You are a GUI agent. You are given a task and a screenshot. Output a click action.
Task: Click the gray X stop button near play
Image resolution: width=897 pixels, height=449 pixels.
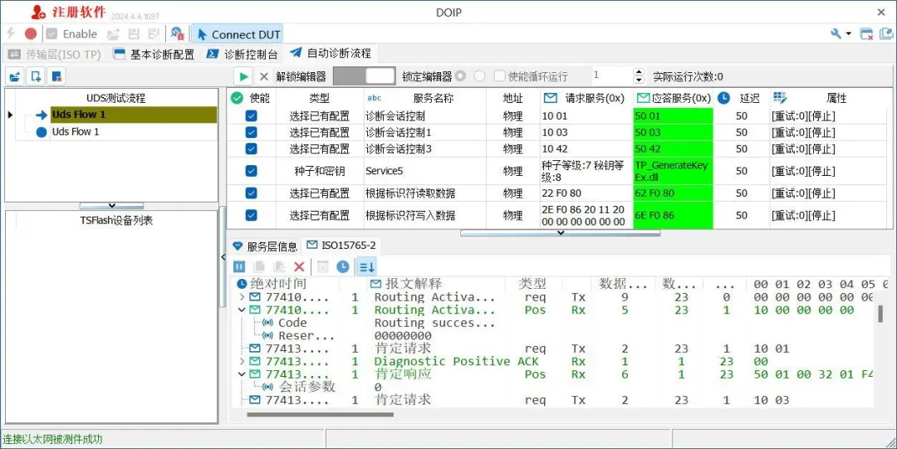264,76
